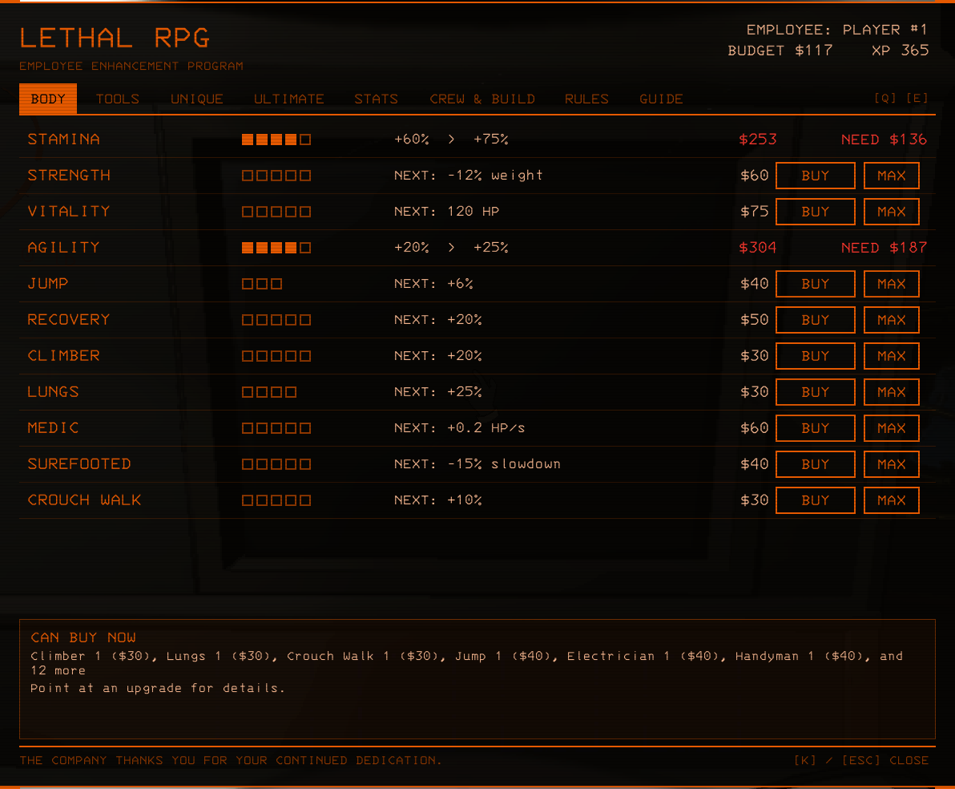Max out the Crouch Walk upgrade
Viewport: 955px width, 789px height.
[891, 500]
